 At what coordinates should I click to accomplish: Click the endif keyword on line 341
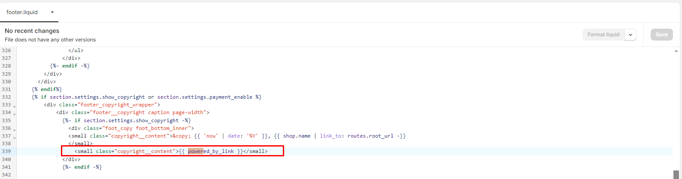click(x=82, y=167)
